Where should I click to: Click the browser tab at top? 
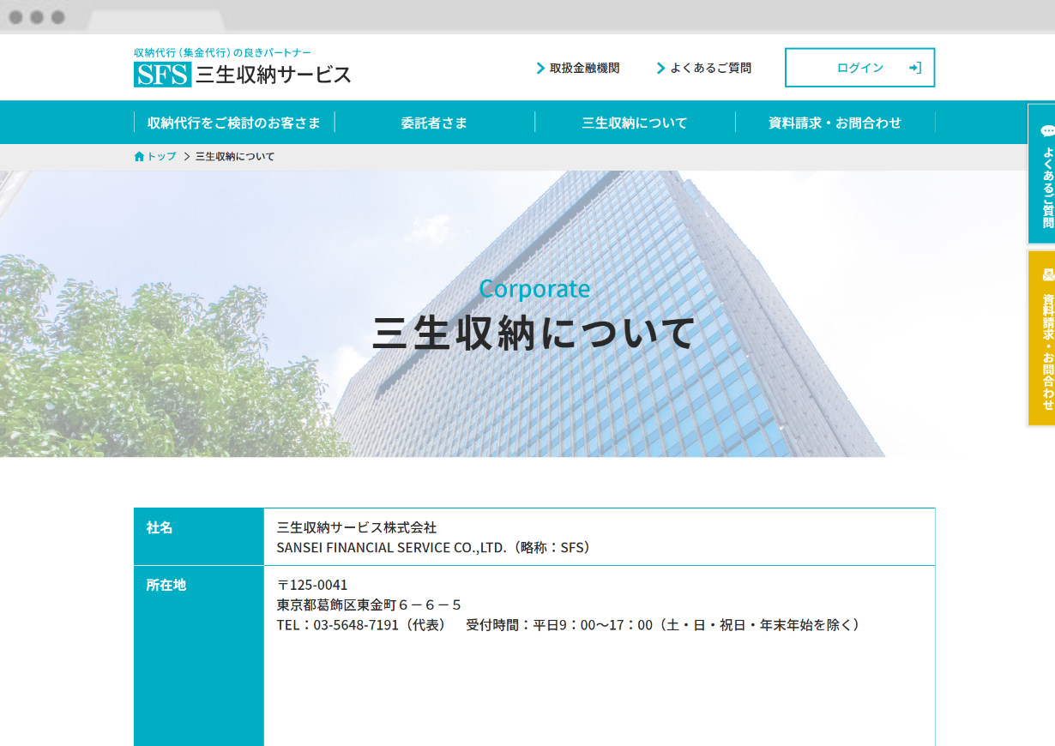coord(156,21)
